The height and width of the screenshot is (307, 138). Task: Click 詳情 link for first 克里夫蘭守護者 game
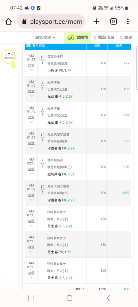[x=31, y=143]
